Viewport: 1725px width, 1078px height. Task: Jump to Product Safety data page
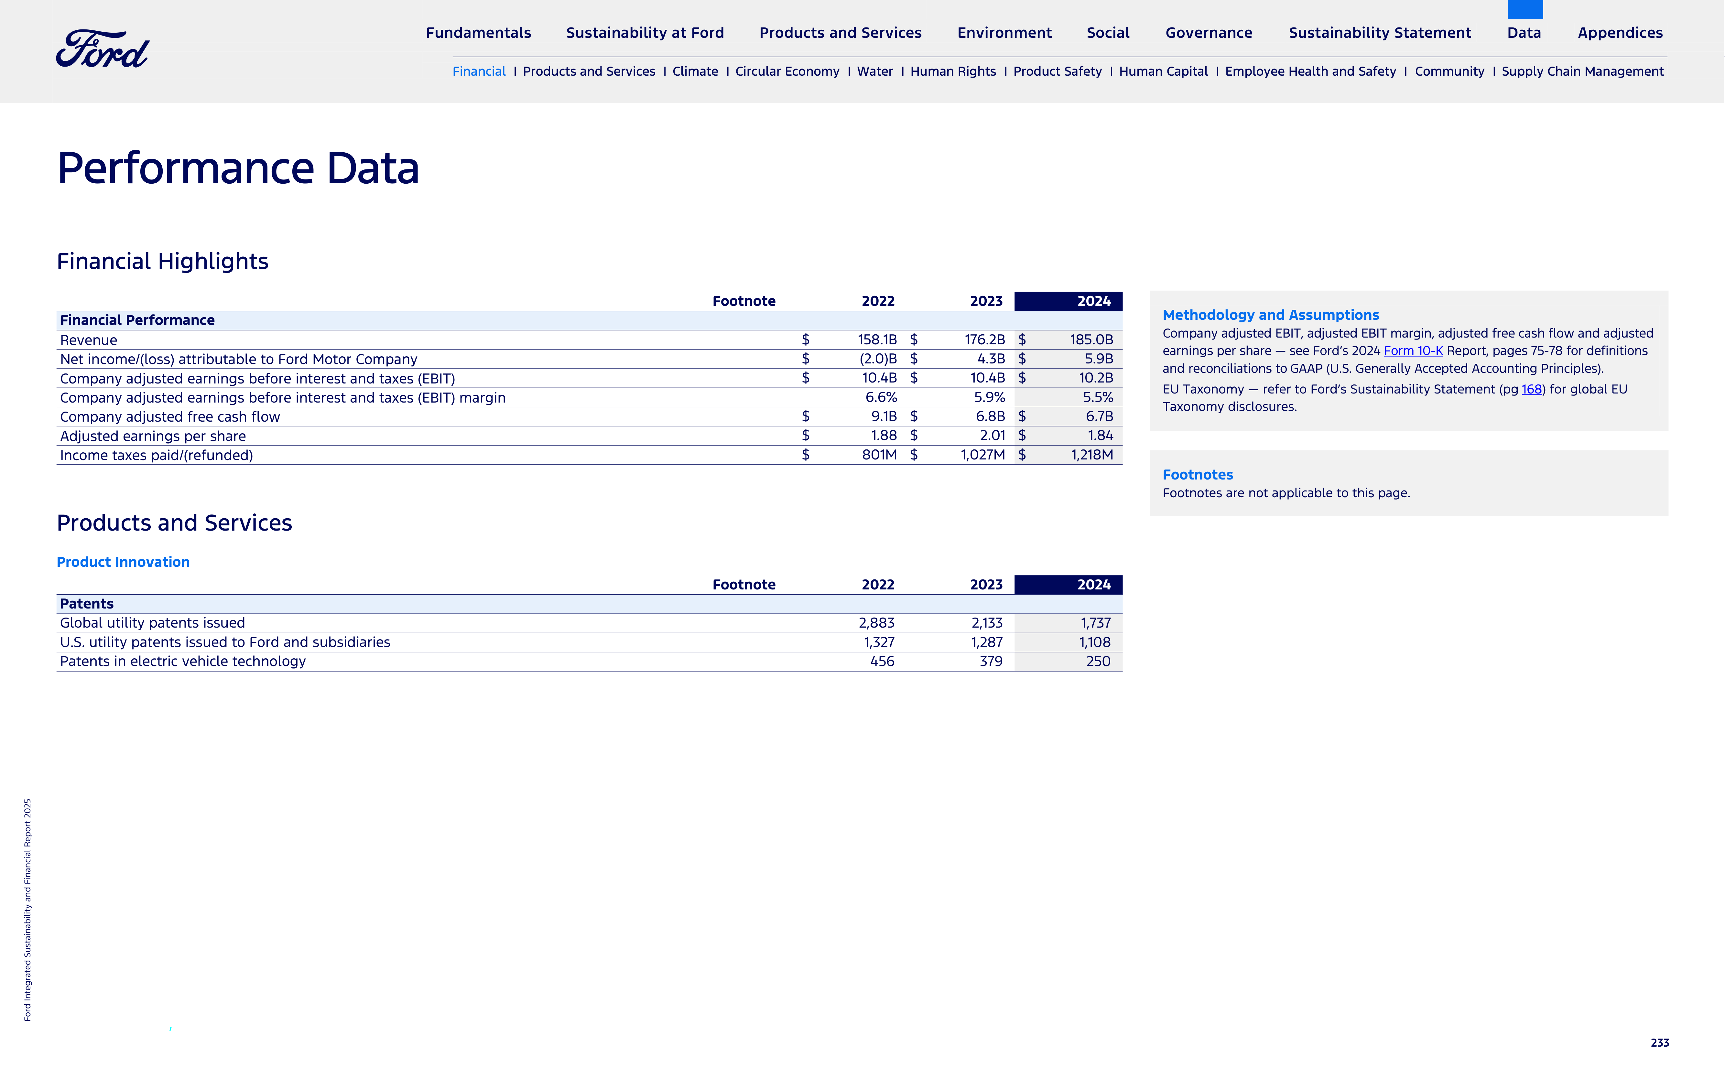(x=1057, y=71)
